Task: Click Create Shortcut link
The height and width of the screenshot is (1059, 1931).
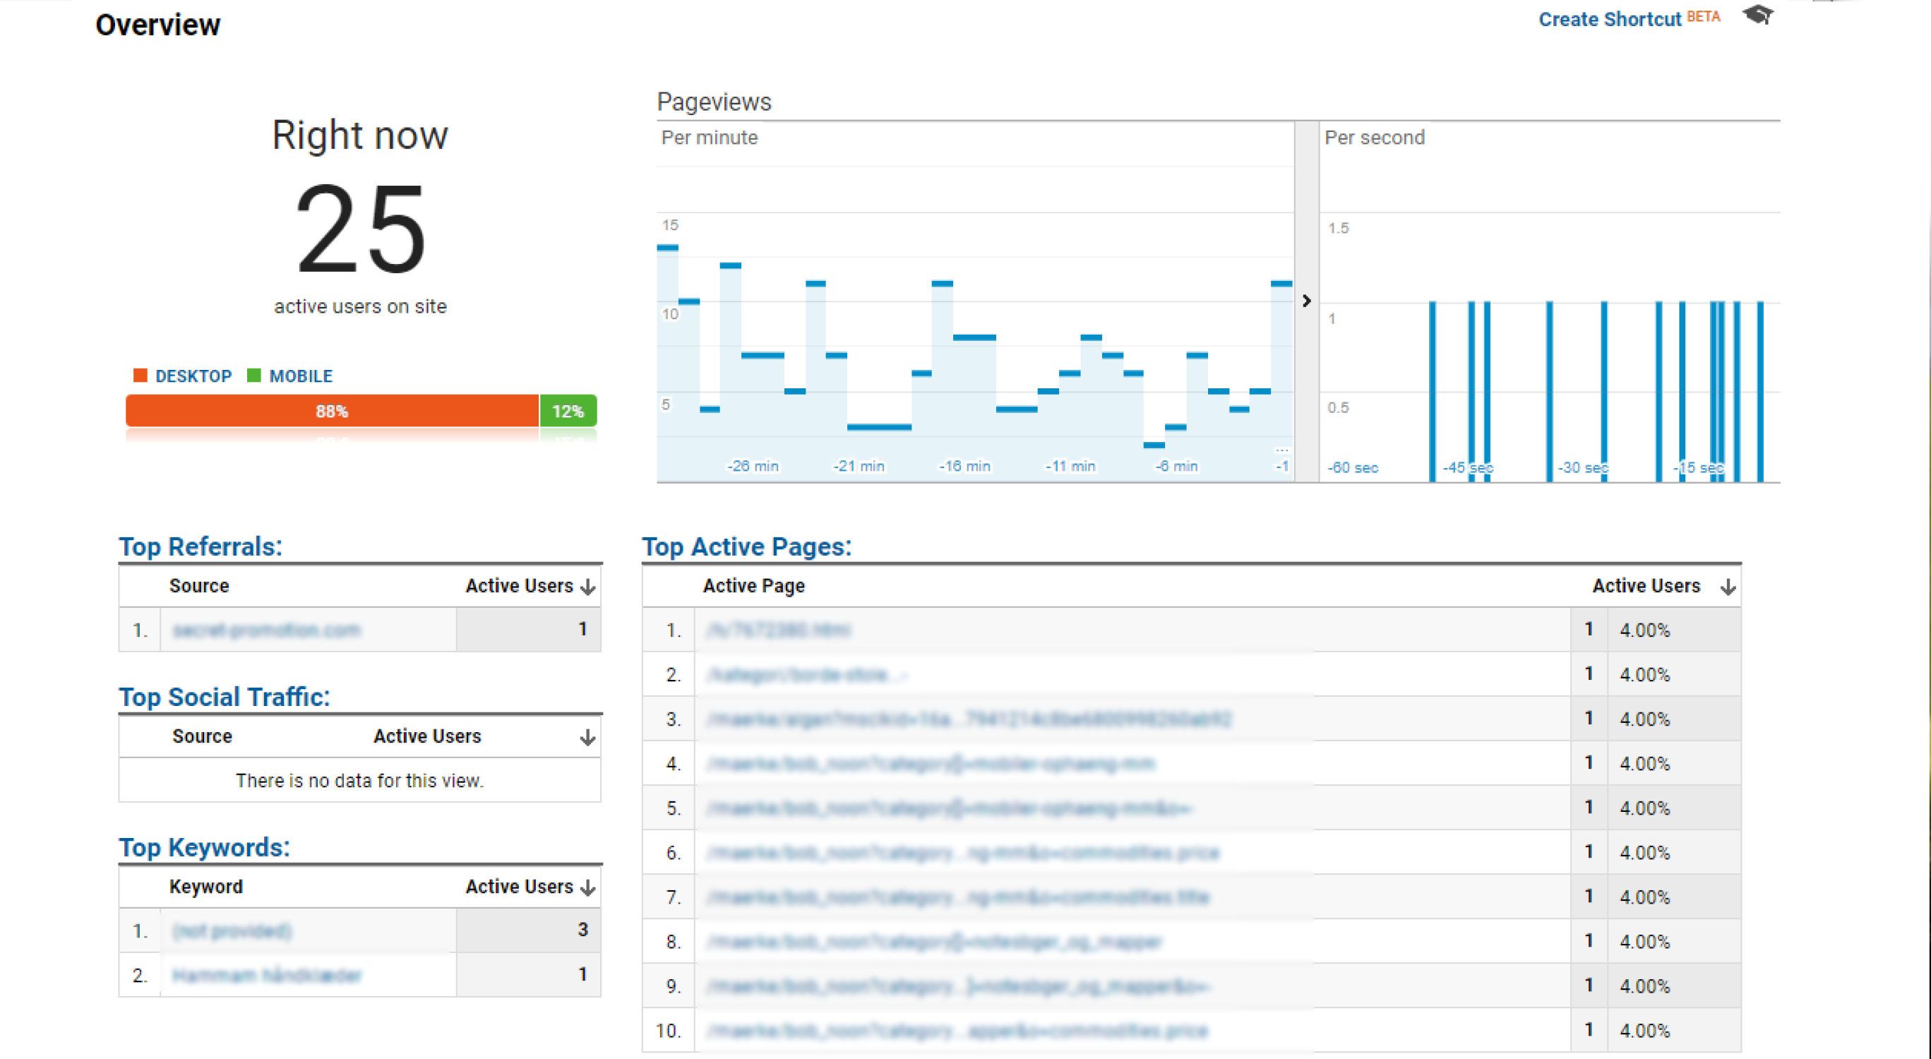Action: click(1610, 20)
